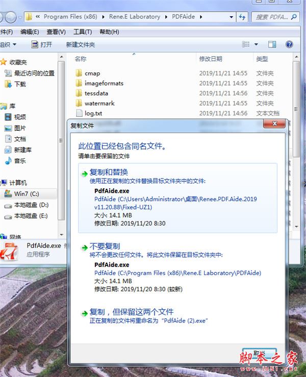Choose 复制和替换 option
Viewport: 306px width, 377px height.
(x=177, y=198)
